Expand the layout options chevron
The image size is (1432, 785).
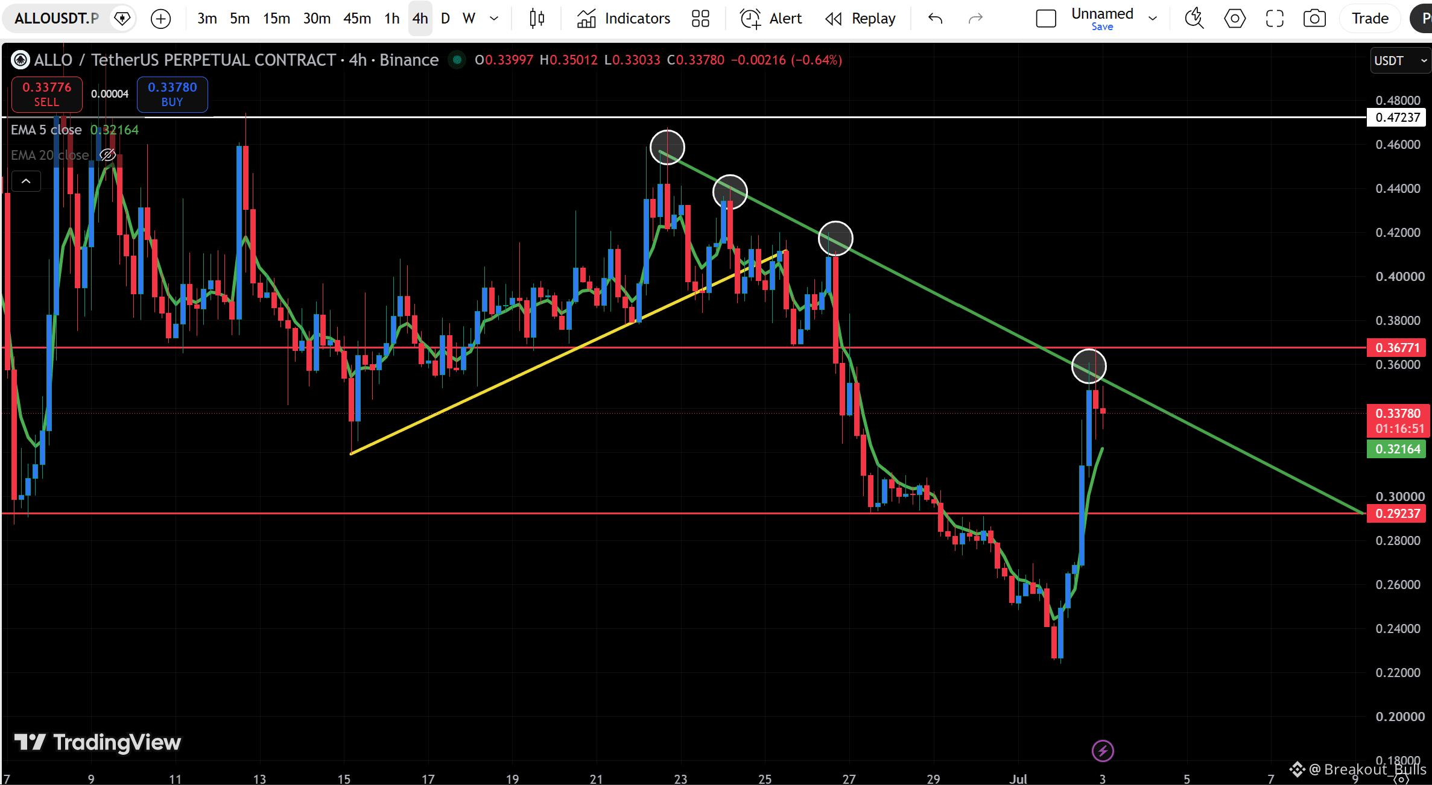(x=1153, y=19)
